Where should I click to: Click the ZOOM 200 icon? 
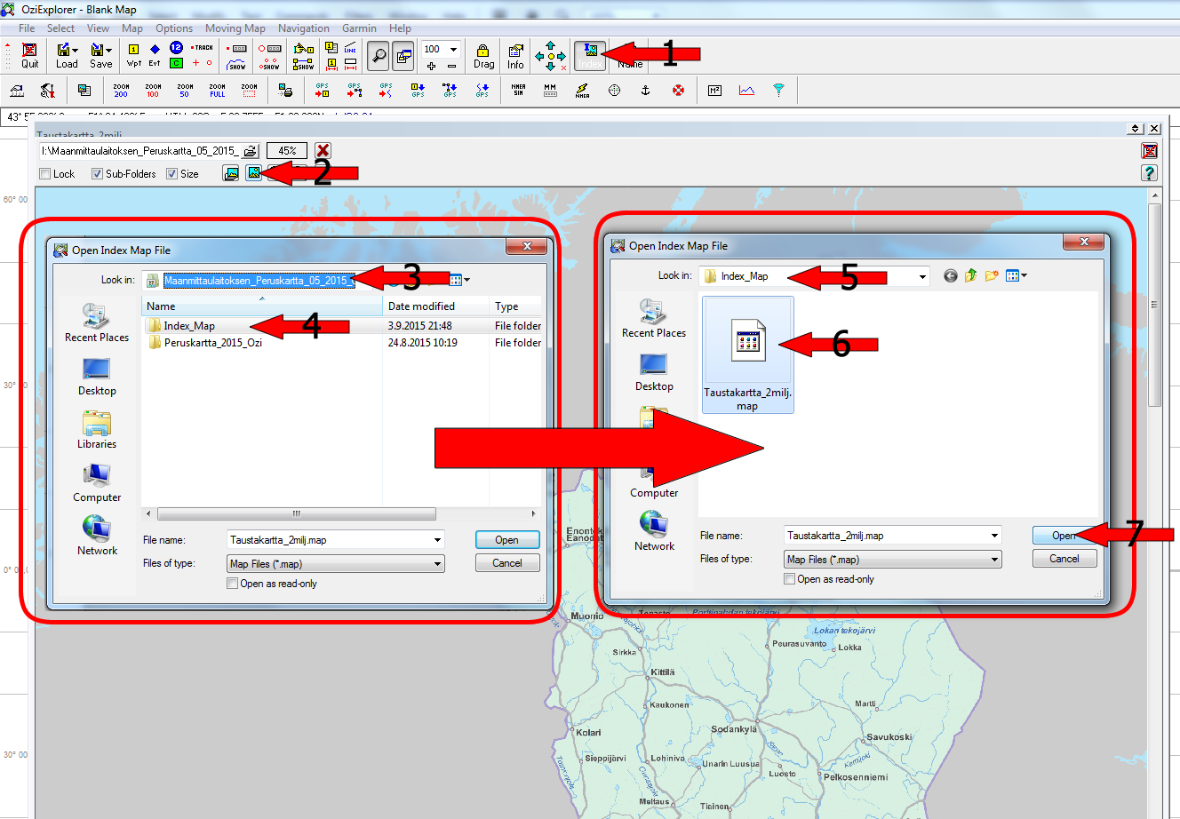click(x=121, y=91)
